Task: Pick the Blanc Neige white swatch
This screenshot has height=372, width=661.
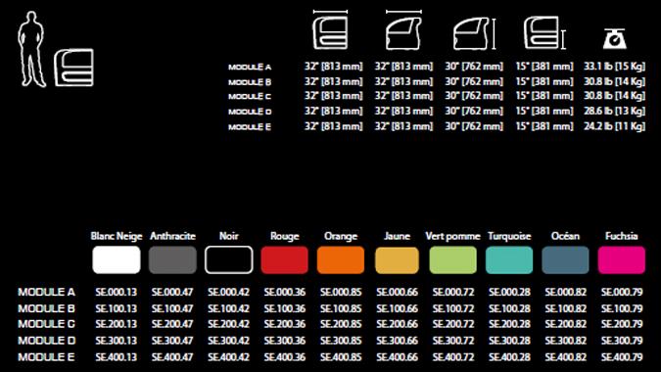Action: (117, 260)
